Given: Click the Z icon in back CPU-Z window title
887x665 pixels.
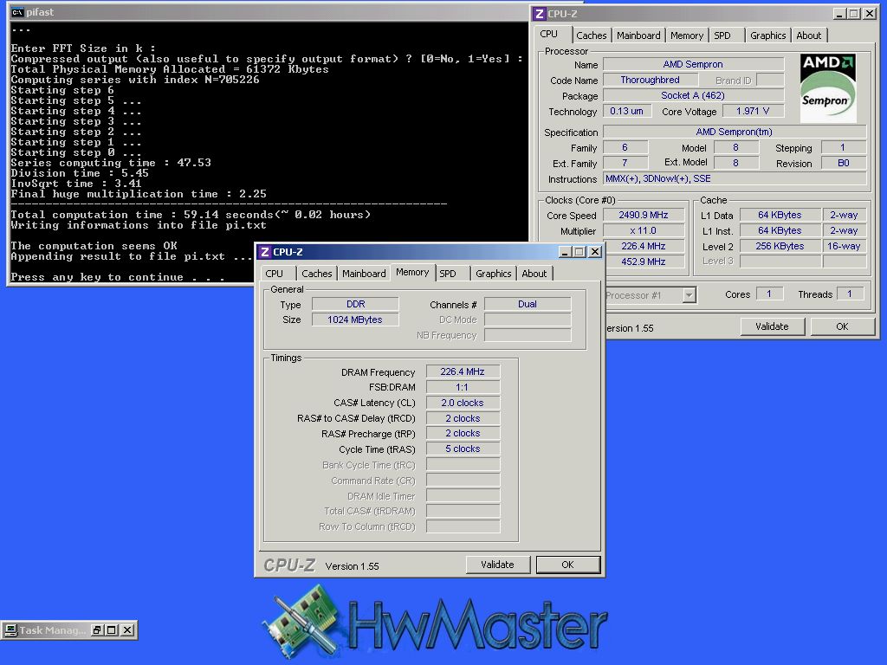Looking at the screenshot, I should click(x=540, y=14).
